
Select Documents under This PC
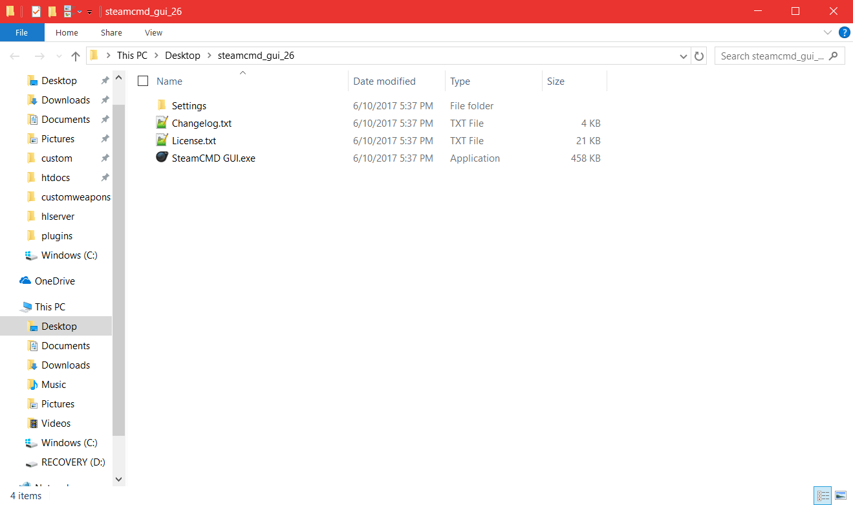point(65,346)
